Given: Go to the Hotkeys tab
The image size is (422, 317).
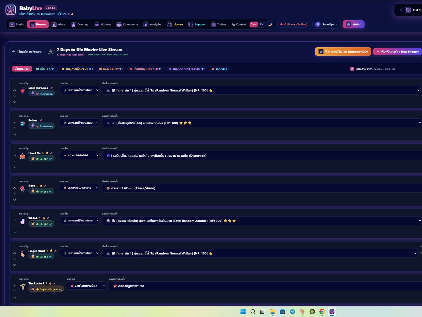Looking at the screenshot, I should [x=103, y=25].
